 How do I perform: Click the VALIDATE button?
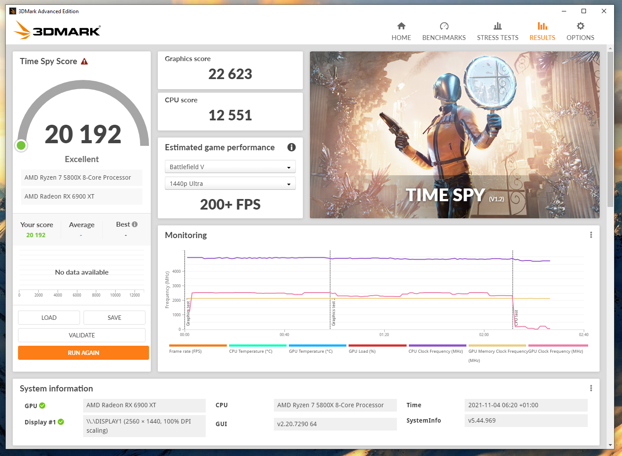pos(82,335)
